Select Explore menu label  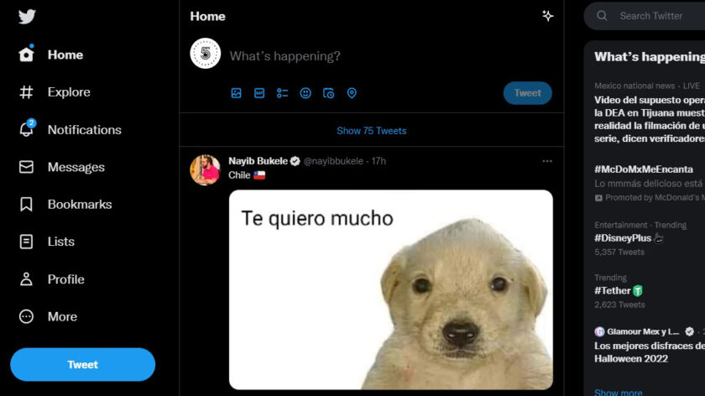[69, 92]
